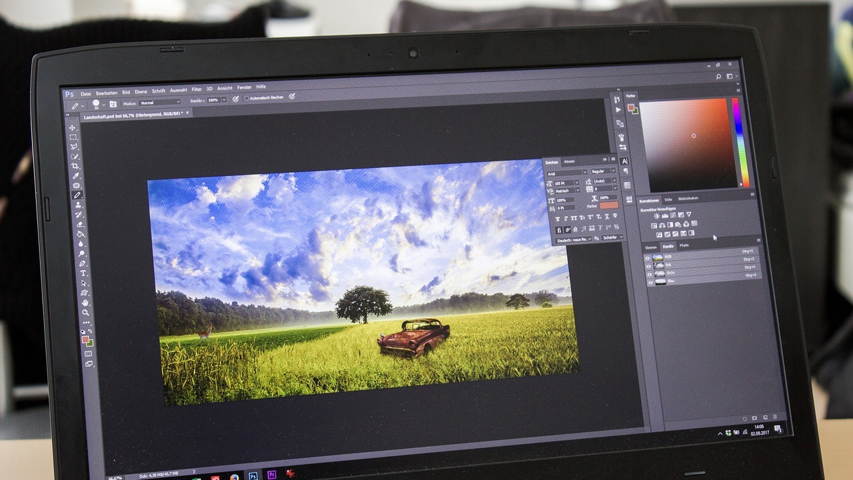Click the Deckkraft opacity 100% field
853x480 pixels.
pos(213,100)
